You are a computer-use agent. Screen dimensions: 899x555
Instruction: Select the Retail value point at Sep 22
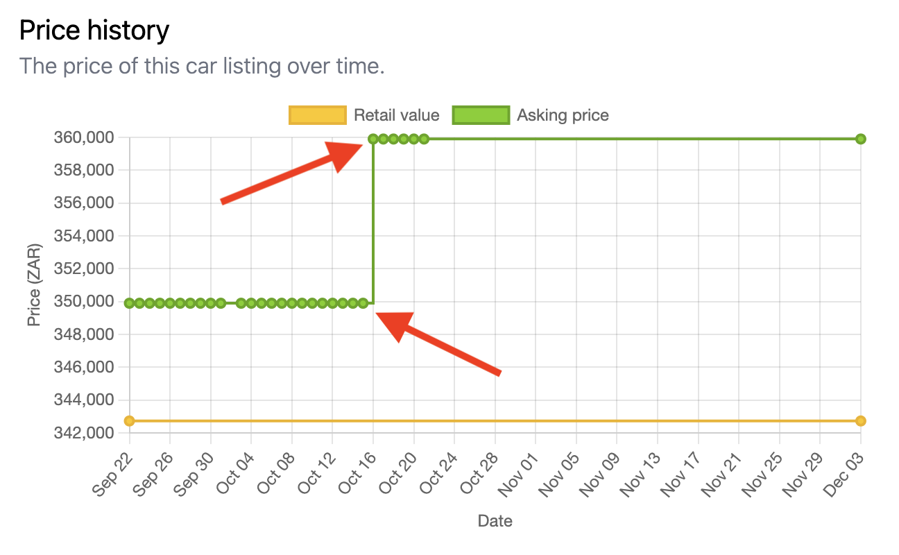130,421
